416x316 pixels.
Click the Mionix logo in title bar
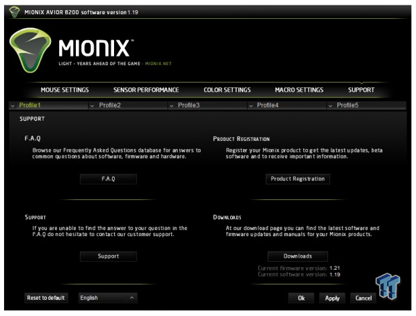coord(14,12)
